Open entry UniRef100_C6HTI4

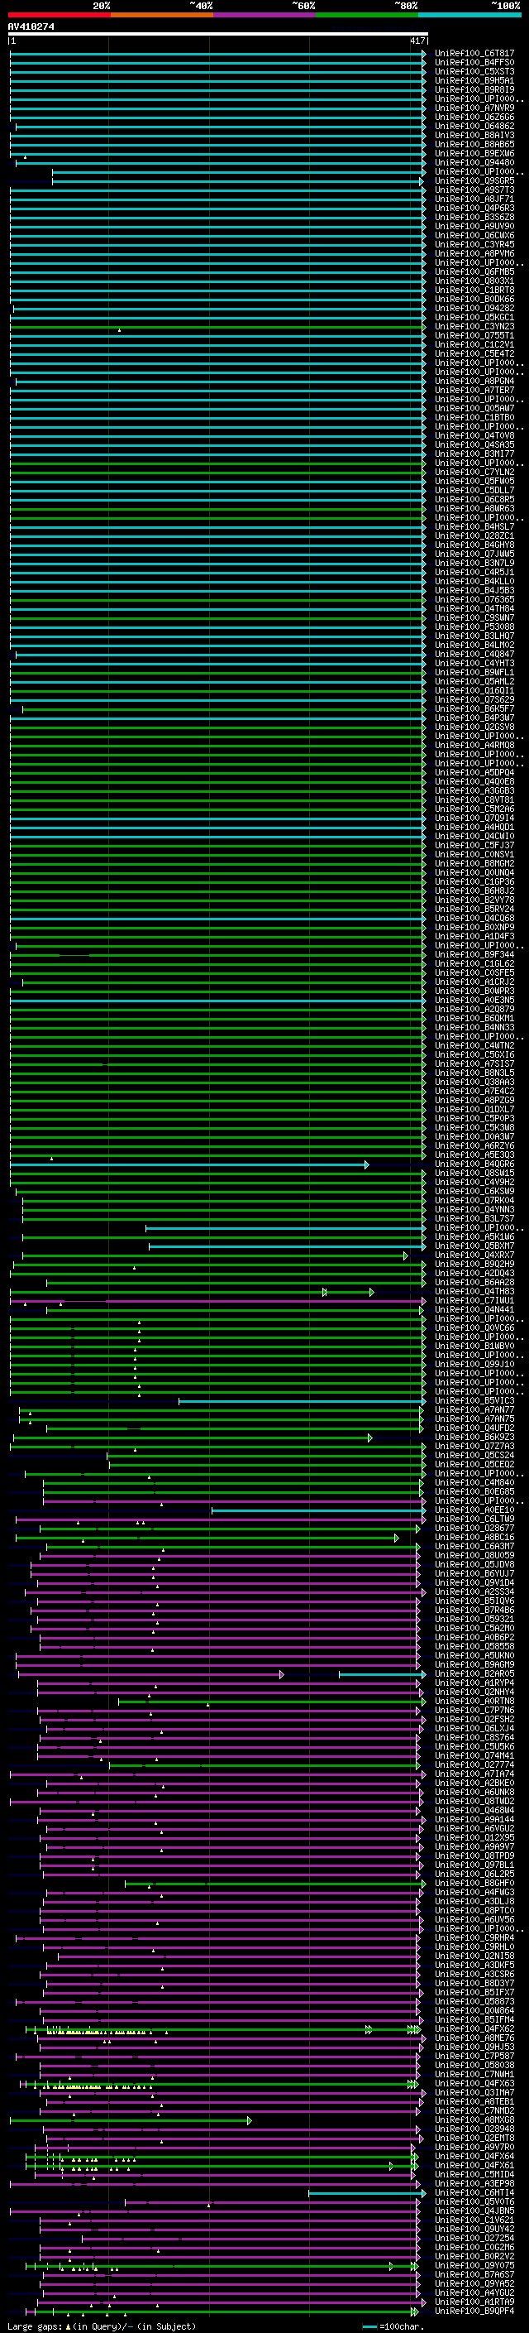point(474,2191)
